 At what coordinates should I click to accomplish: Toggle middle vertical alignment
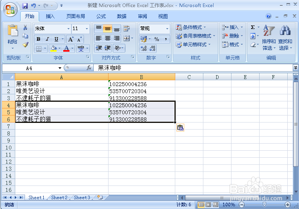108,29
